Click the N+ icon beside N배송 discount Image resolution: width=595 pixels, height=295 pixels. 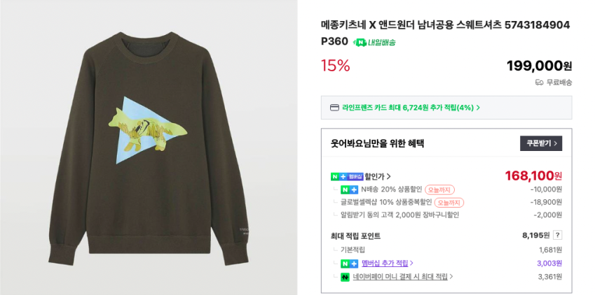point(349,189)
